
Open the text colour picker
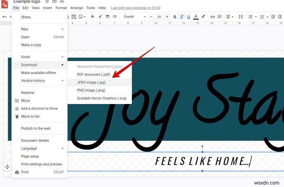point(196,17)
